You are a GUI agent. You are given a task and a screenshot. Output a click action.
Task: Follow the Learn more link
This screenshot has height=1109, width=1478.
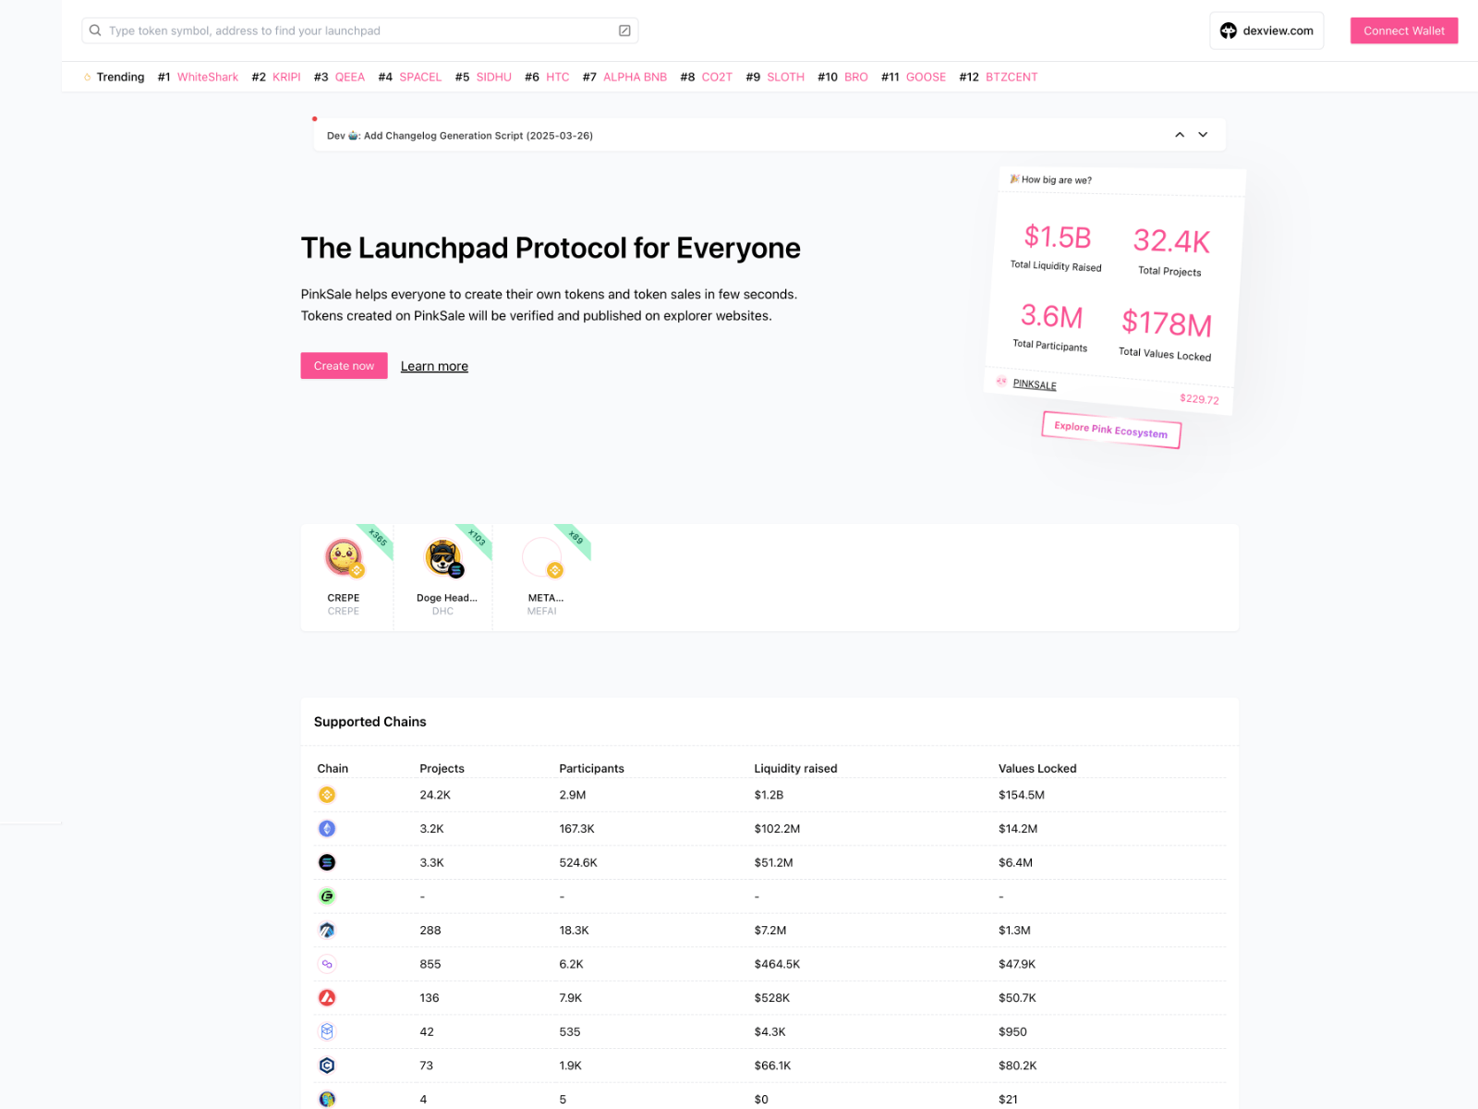coord(434,366)
